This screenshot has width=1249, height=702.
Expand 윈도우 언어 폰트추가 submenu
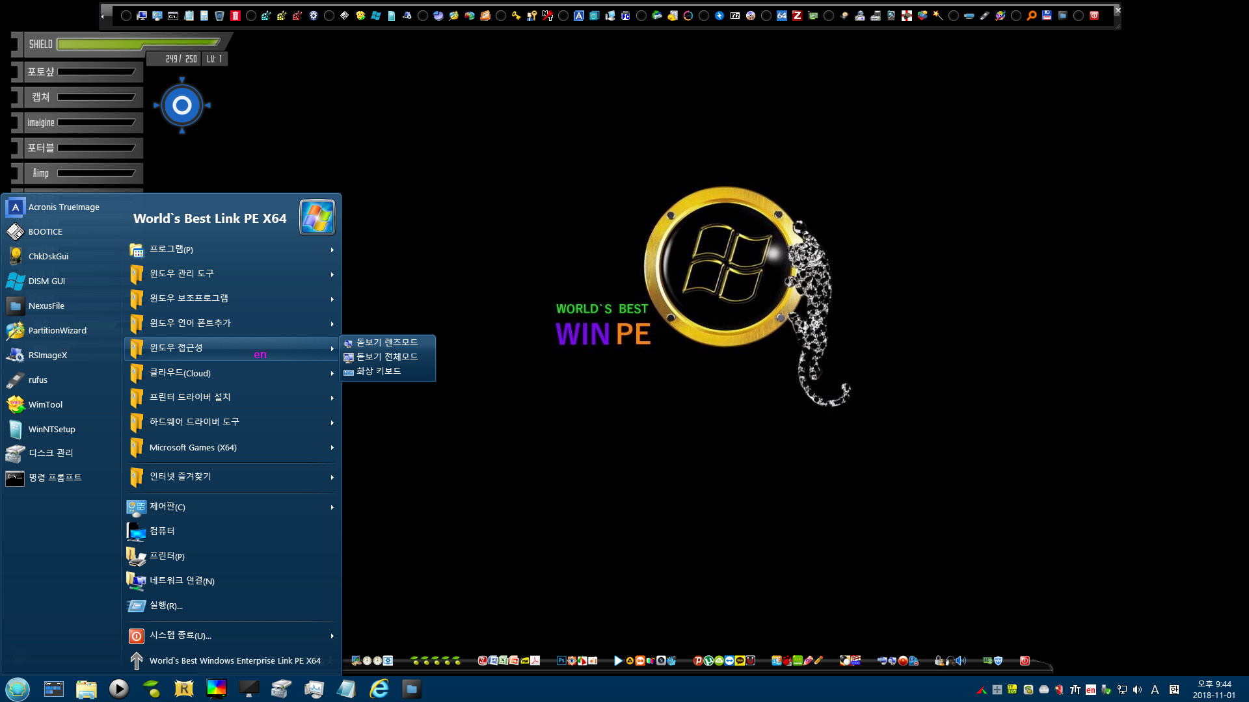[232, 324]
